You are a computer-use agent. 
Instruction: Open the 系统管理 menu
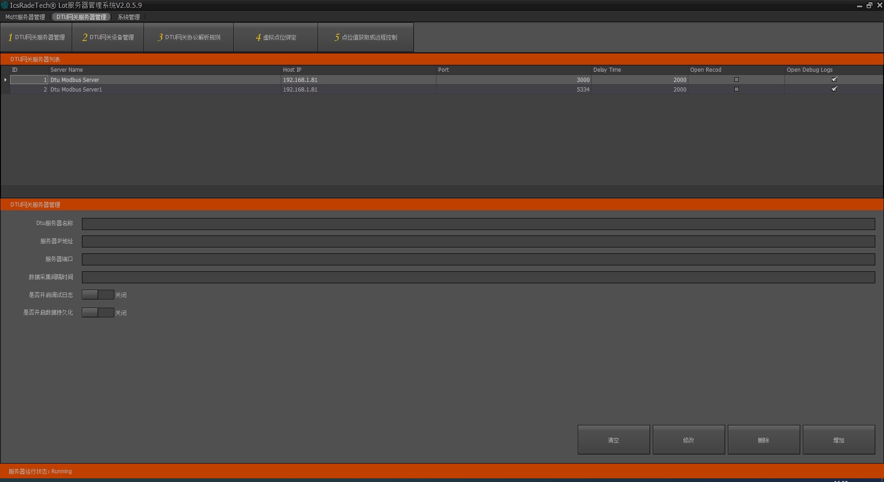(129, 17)
